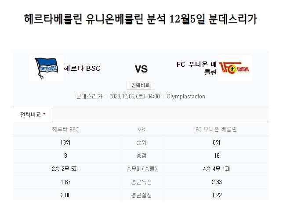This screenshot has width=283, height=210.
Task: Click the 승무패(승률) row label
Action: click(141, 169)
